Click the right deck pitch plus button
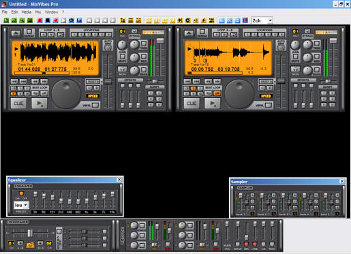351x254 pixels. (x=270, y=88)
